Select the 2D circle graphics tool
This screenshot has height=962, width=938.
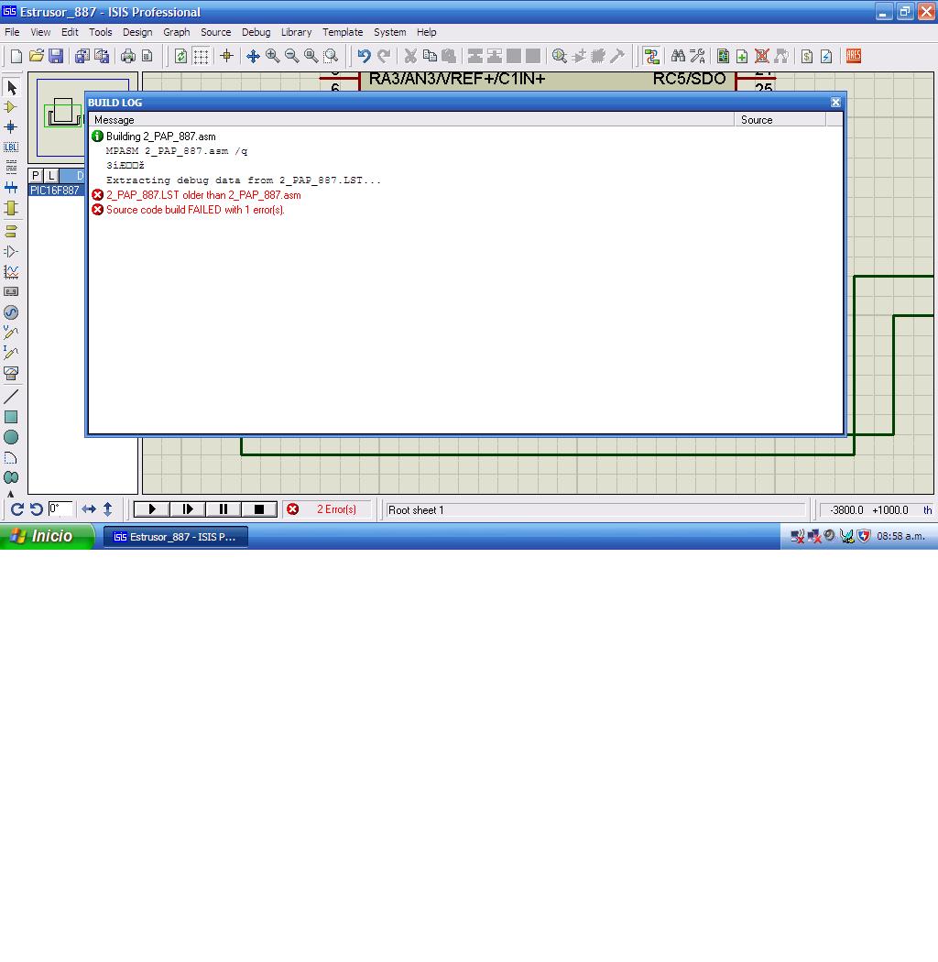(x=11, y=437)
